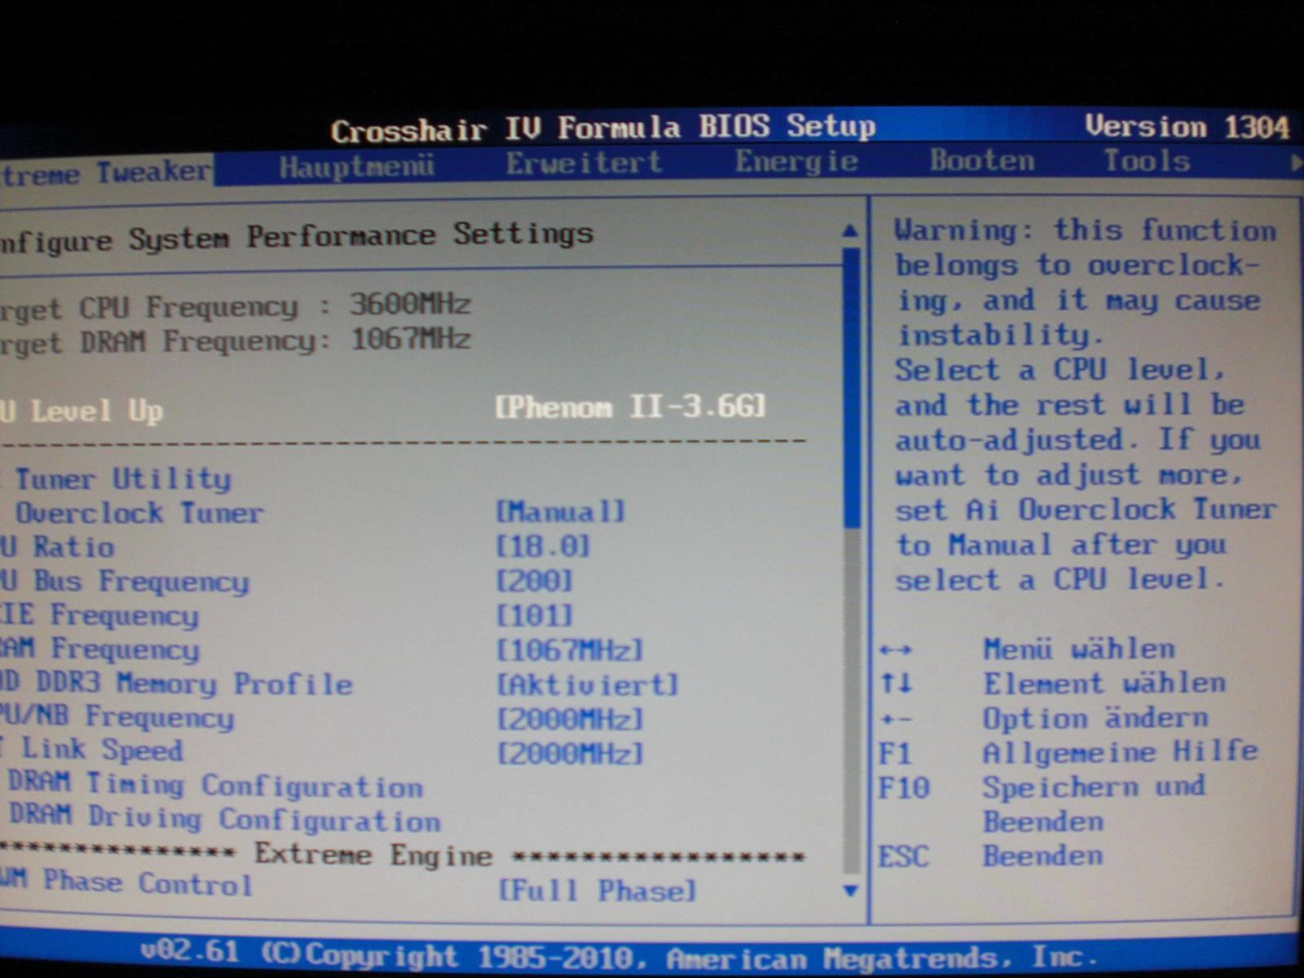The height and width of the screenshot is (978, 1304).
Task: Click the settings list scrollbar thumb
Action: 852,388
